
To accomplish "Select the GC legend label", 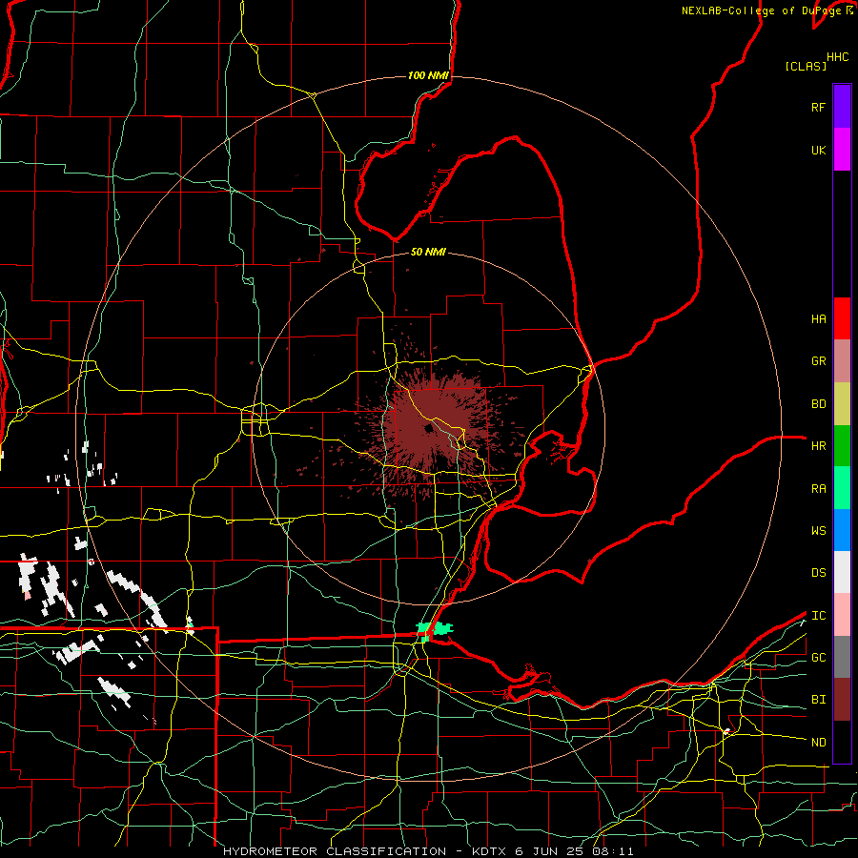I will point(819,657).
